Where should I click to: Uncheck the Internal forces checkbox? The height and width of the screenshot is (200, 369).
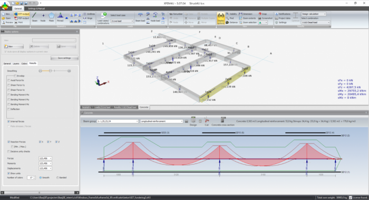9,121
